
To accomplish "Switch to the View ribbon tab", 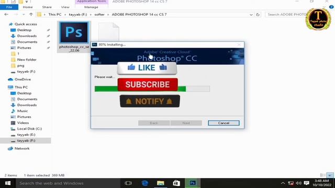I will point(65,7).
